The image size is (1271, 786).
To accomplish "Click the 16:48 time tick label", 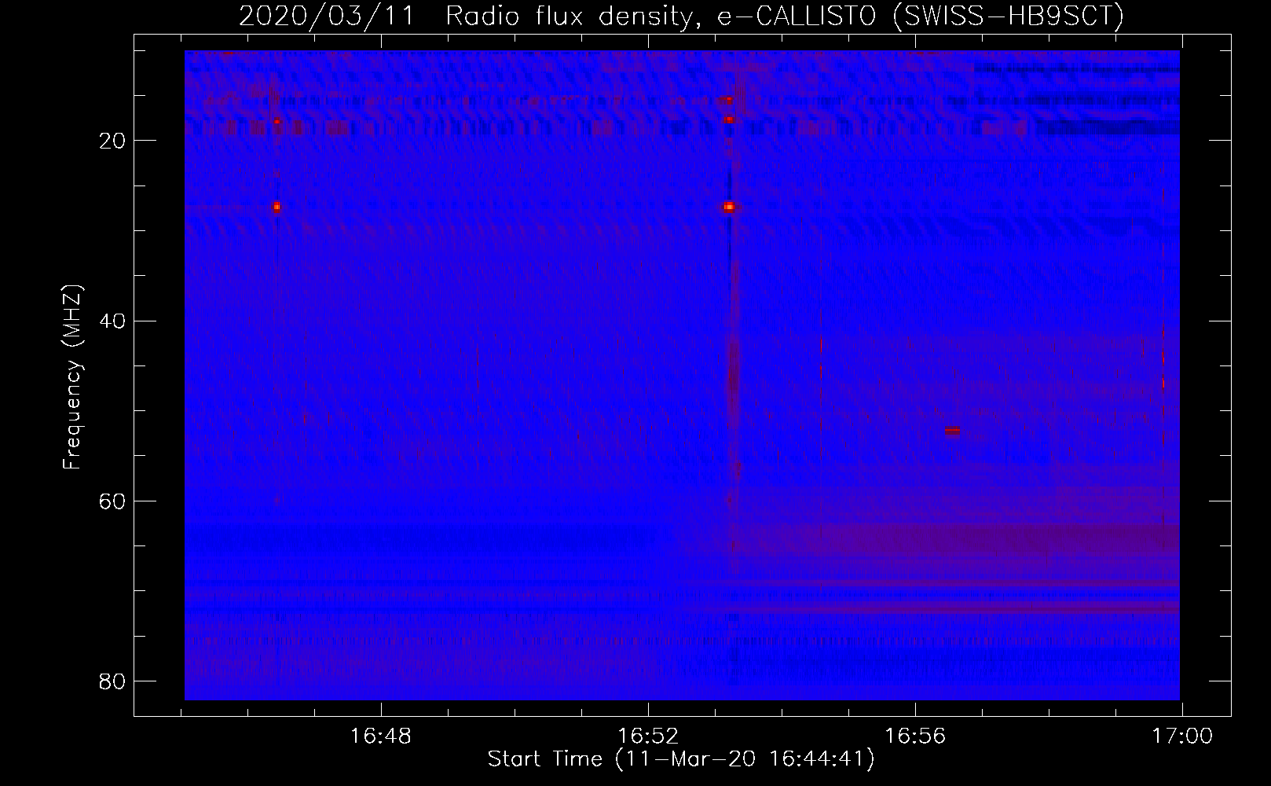I will [381, 736].
